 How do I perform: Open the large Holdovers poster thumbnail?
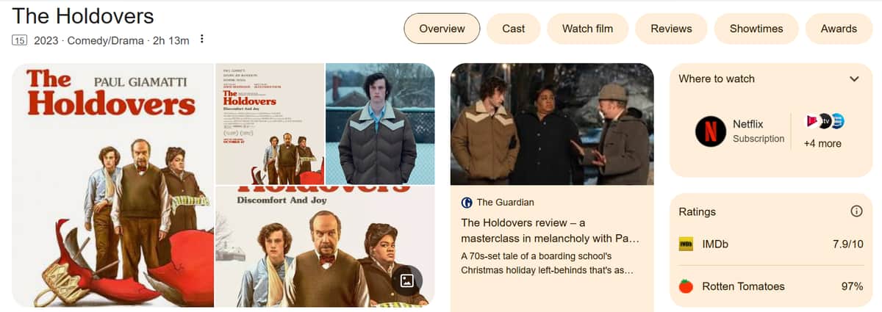[x=113, y=185]
